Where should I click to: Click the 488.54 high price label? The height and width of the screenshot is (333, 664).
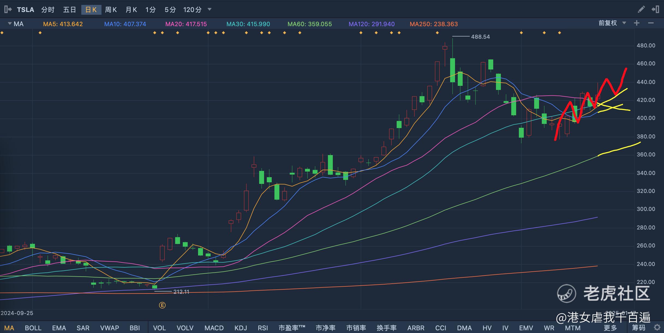480,37
